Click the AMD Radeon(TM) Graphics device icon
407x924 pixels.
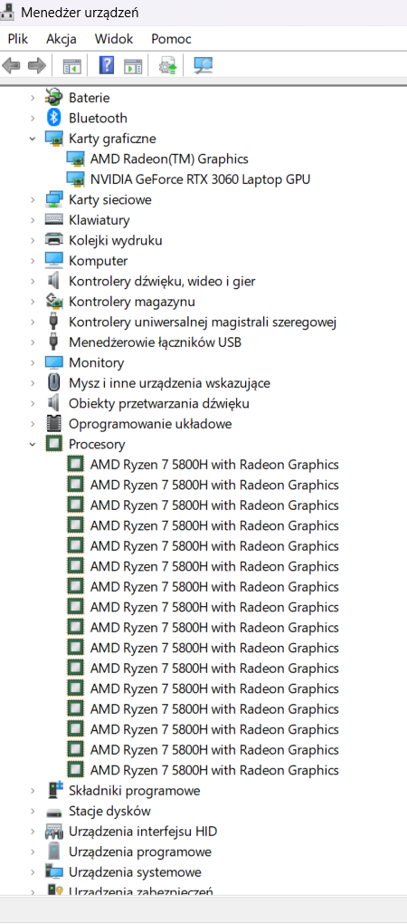tap(75, 159)
